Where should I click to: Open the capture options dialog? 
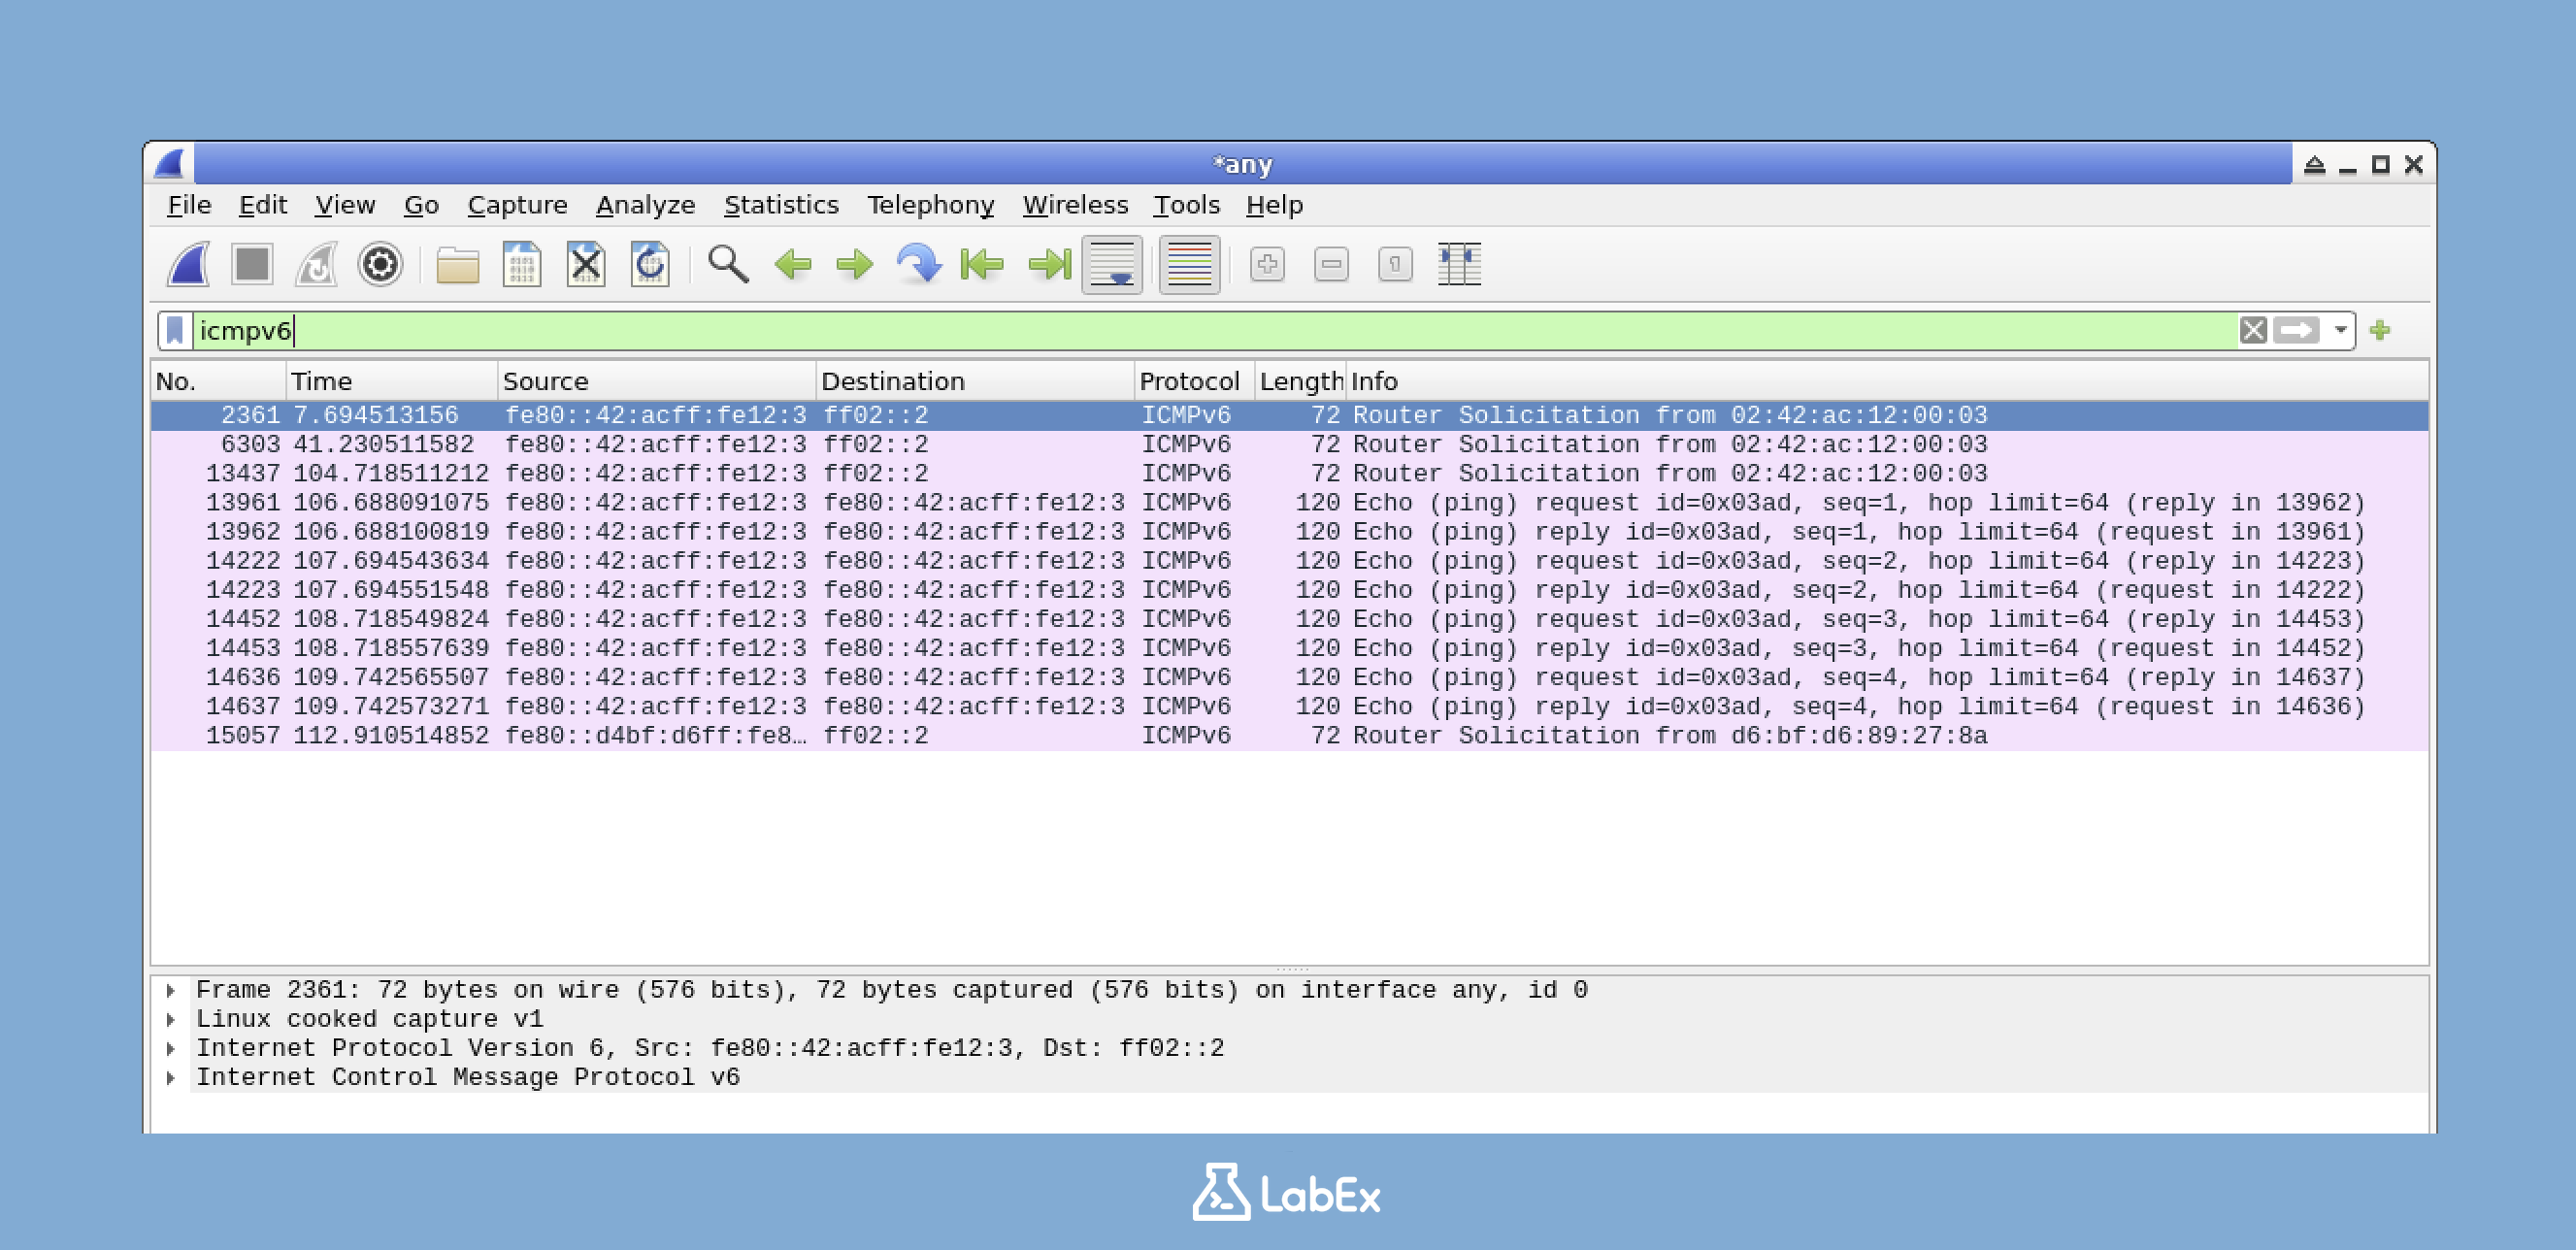click(381, 264)
